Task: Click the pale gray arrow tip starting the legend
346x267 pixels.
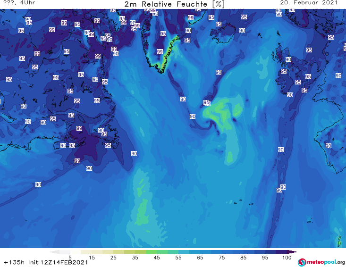Action: click(x=54, y=252)
